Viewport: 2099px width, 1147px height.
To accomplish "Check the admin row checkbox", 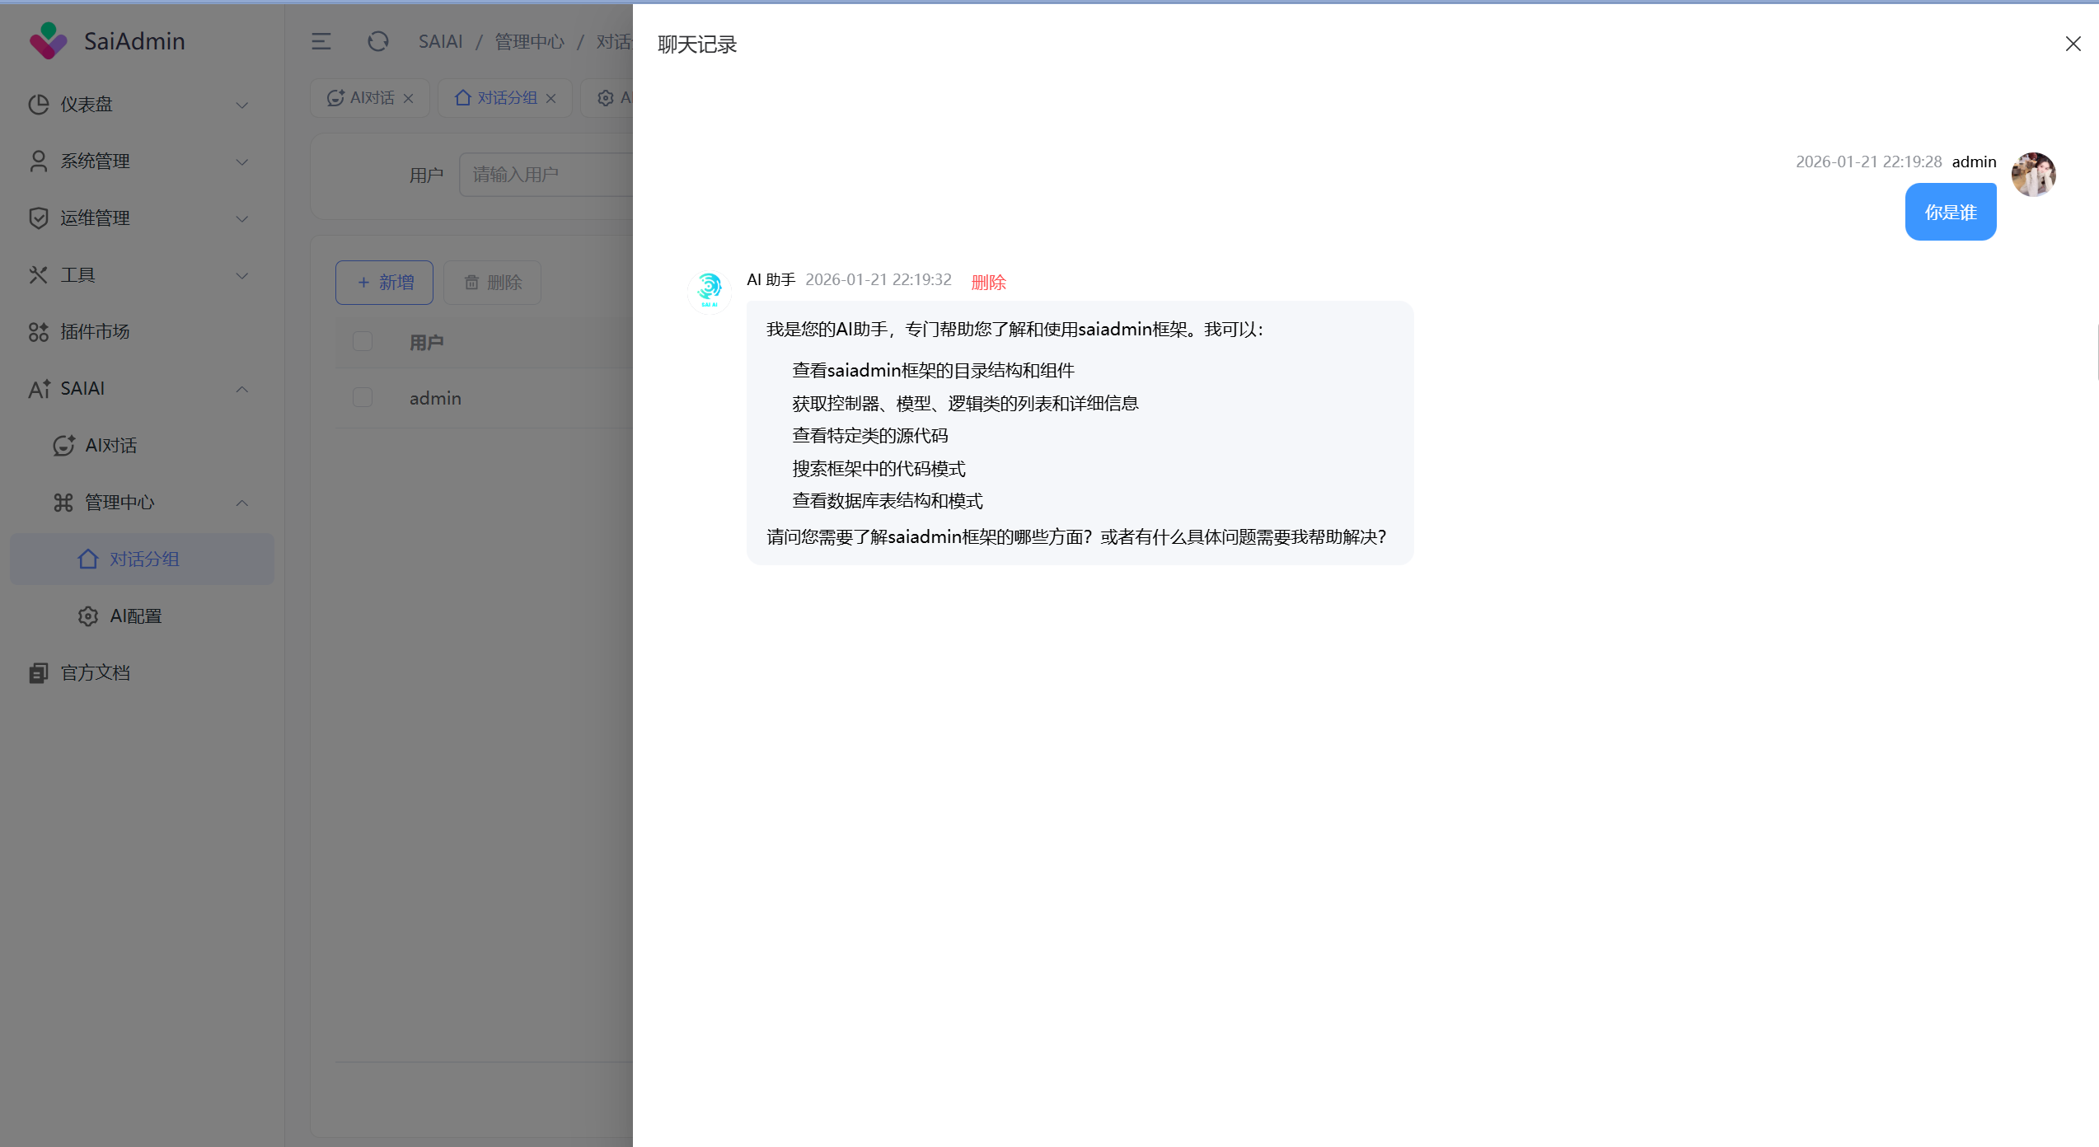I will (x=363, y=397).
